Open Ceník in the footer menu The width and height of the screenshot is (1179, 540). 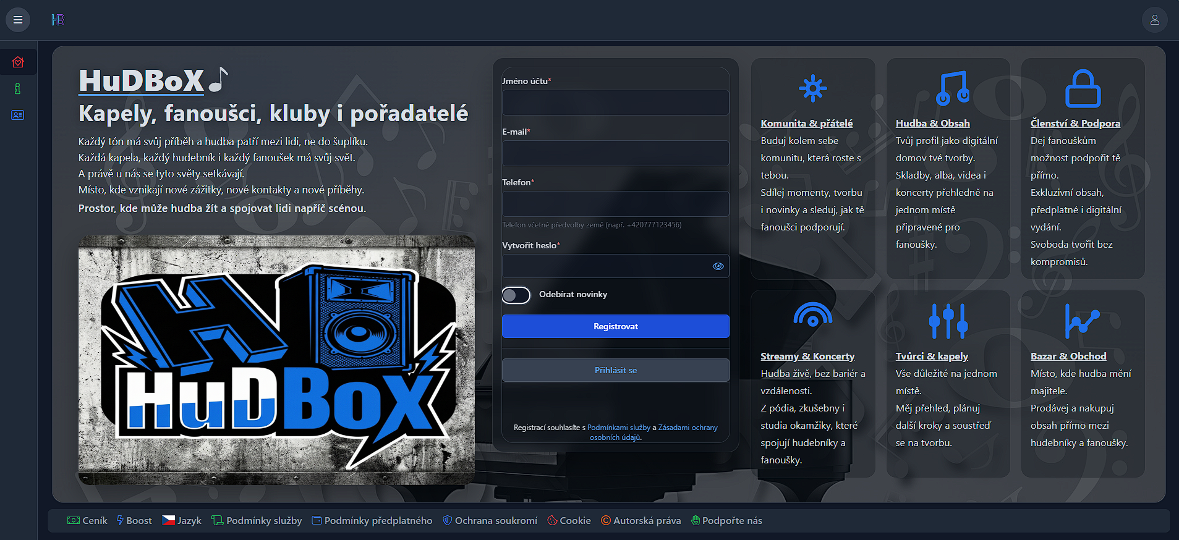(x=87, y=520)
